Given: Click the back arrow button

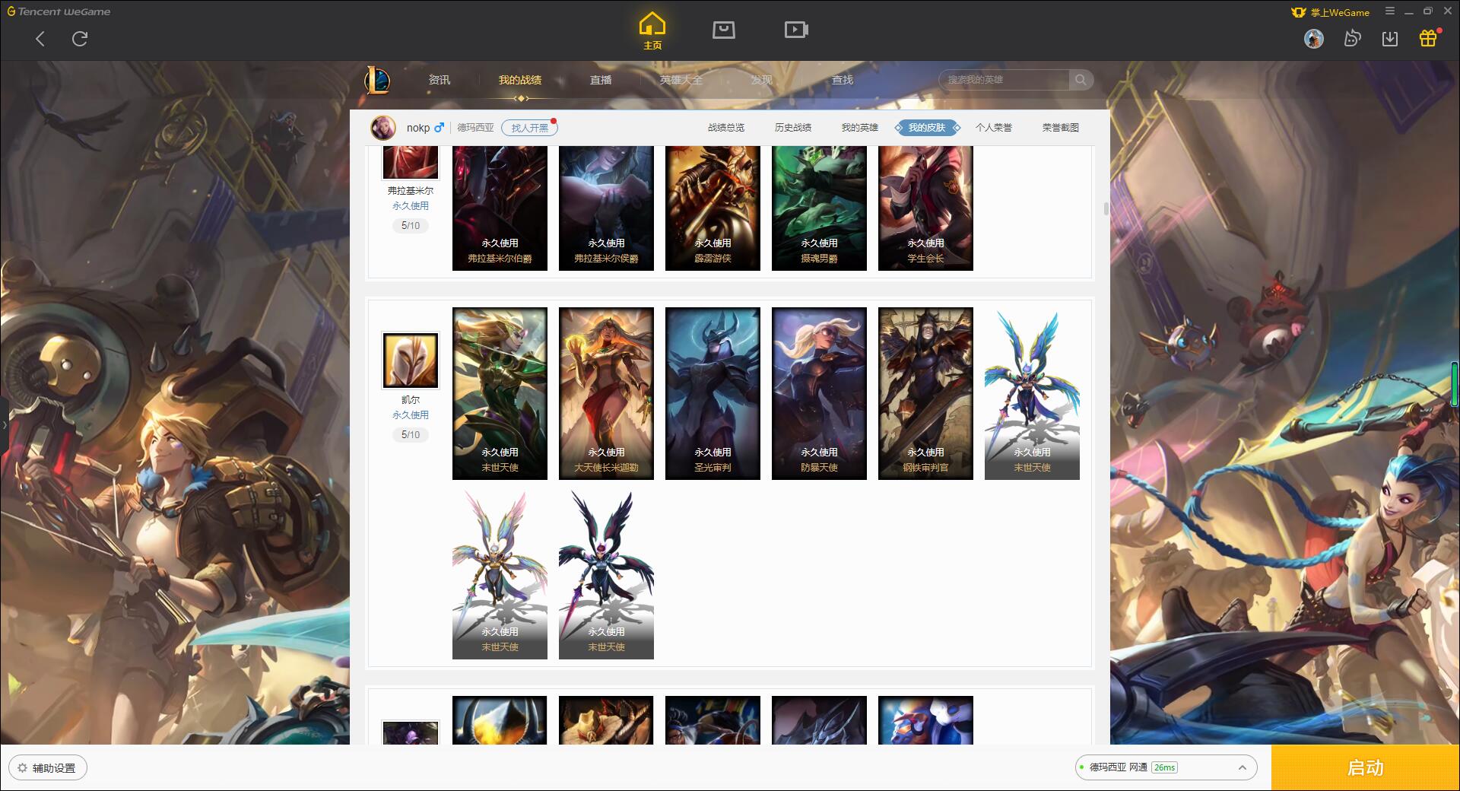Looking at the screenshot, I should [x=40, y=39].
